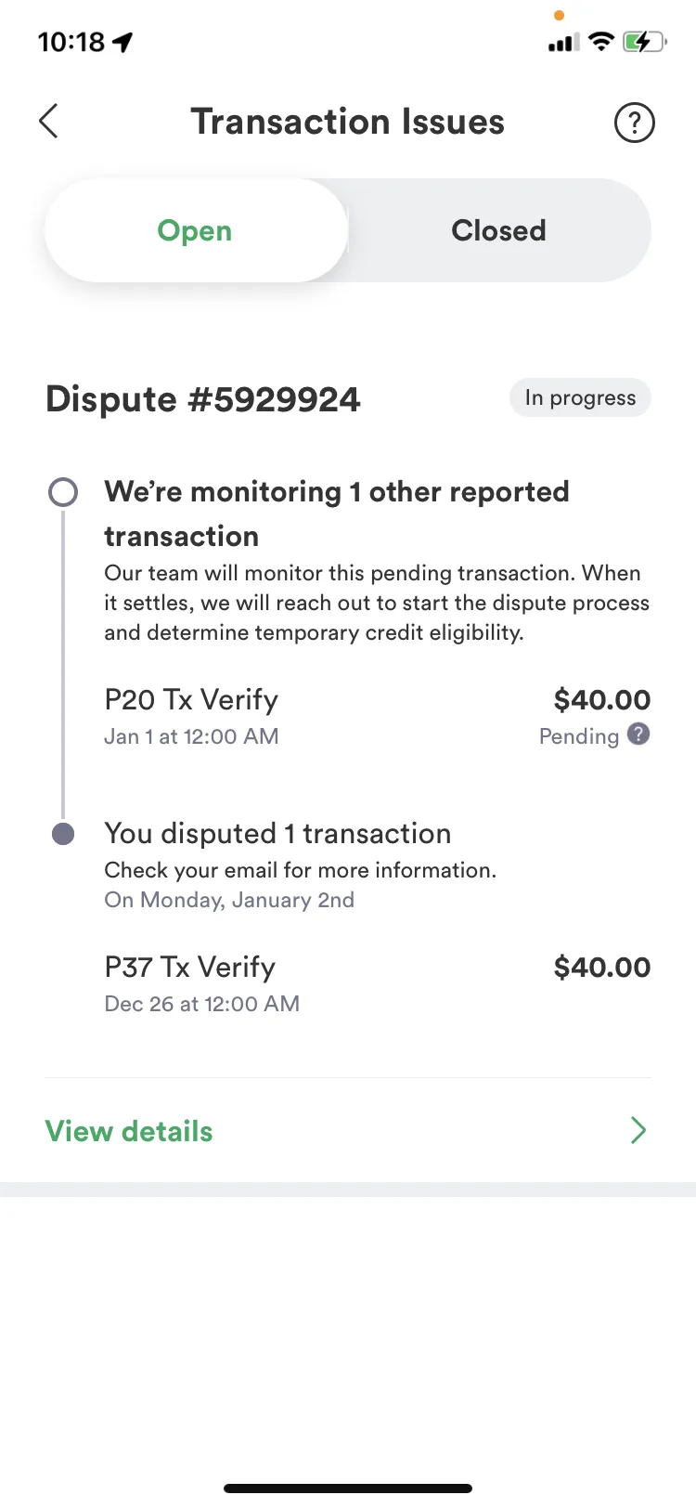
Task: Tap the filled circle timeline marker
Action: [63, 834]
